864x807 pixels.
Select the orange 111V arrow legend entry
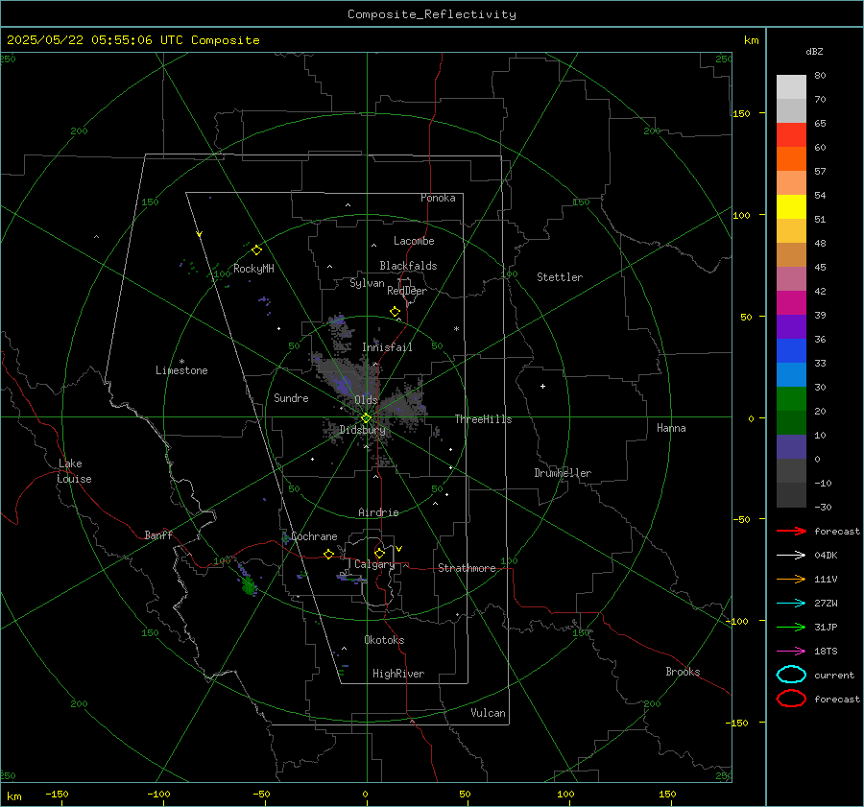coord(791,579)
